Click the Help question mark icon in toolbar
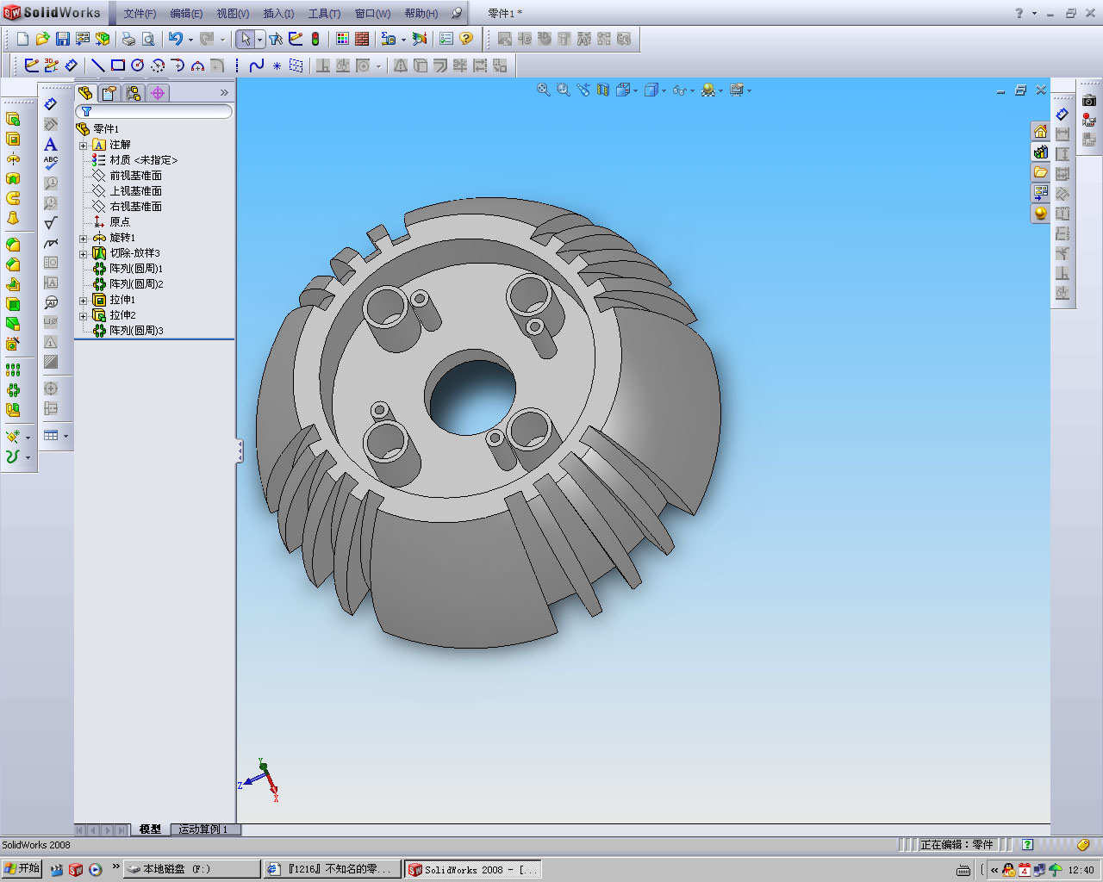The width and height of the screenshot is (1103, 882). [x=466, y=39]
